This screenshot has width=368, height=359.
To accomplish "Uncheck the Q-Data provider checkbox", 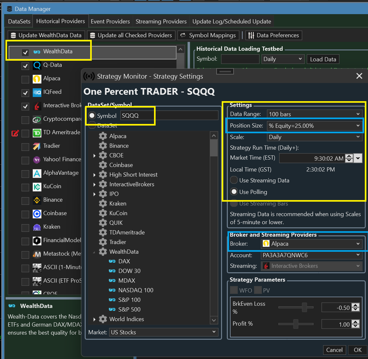I will tap(25, 66).
